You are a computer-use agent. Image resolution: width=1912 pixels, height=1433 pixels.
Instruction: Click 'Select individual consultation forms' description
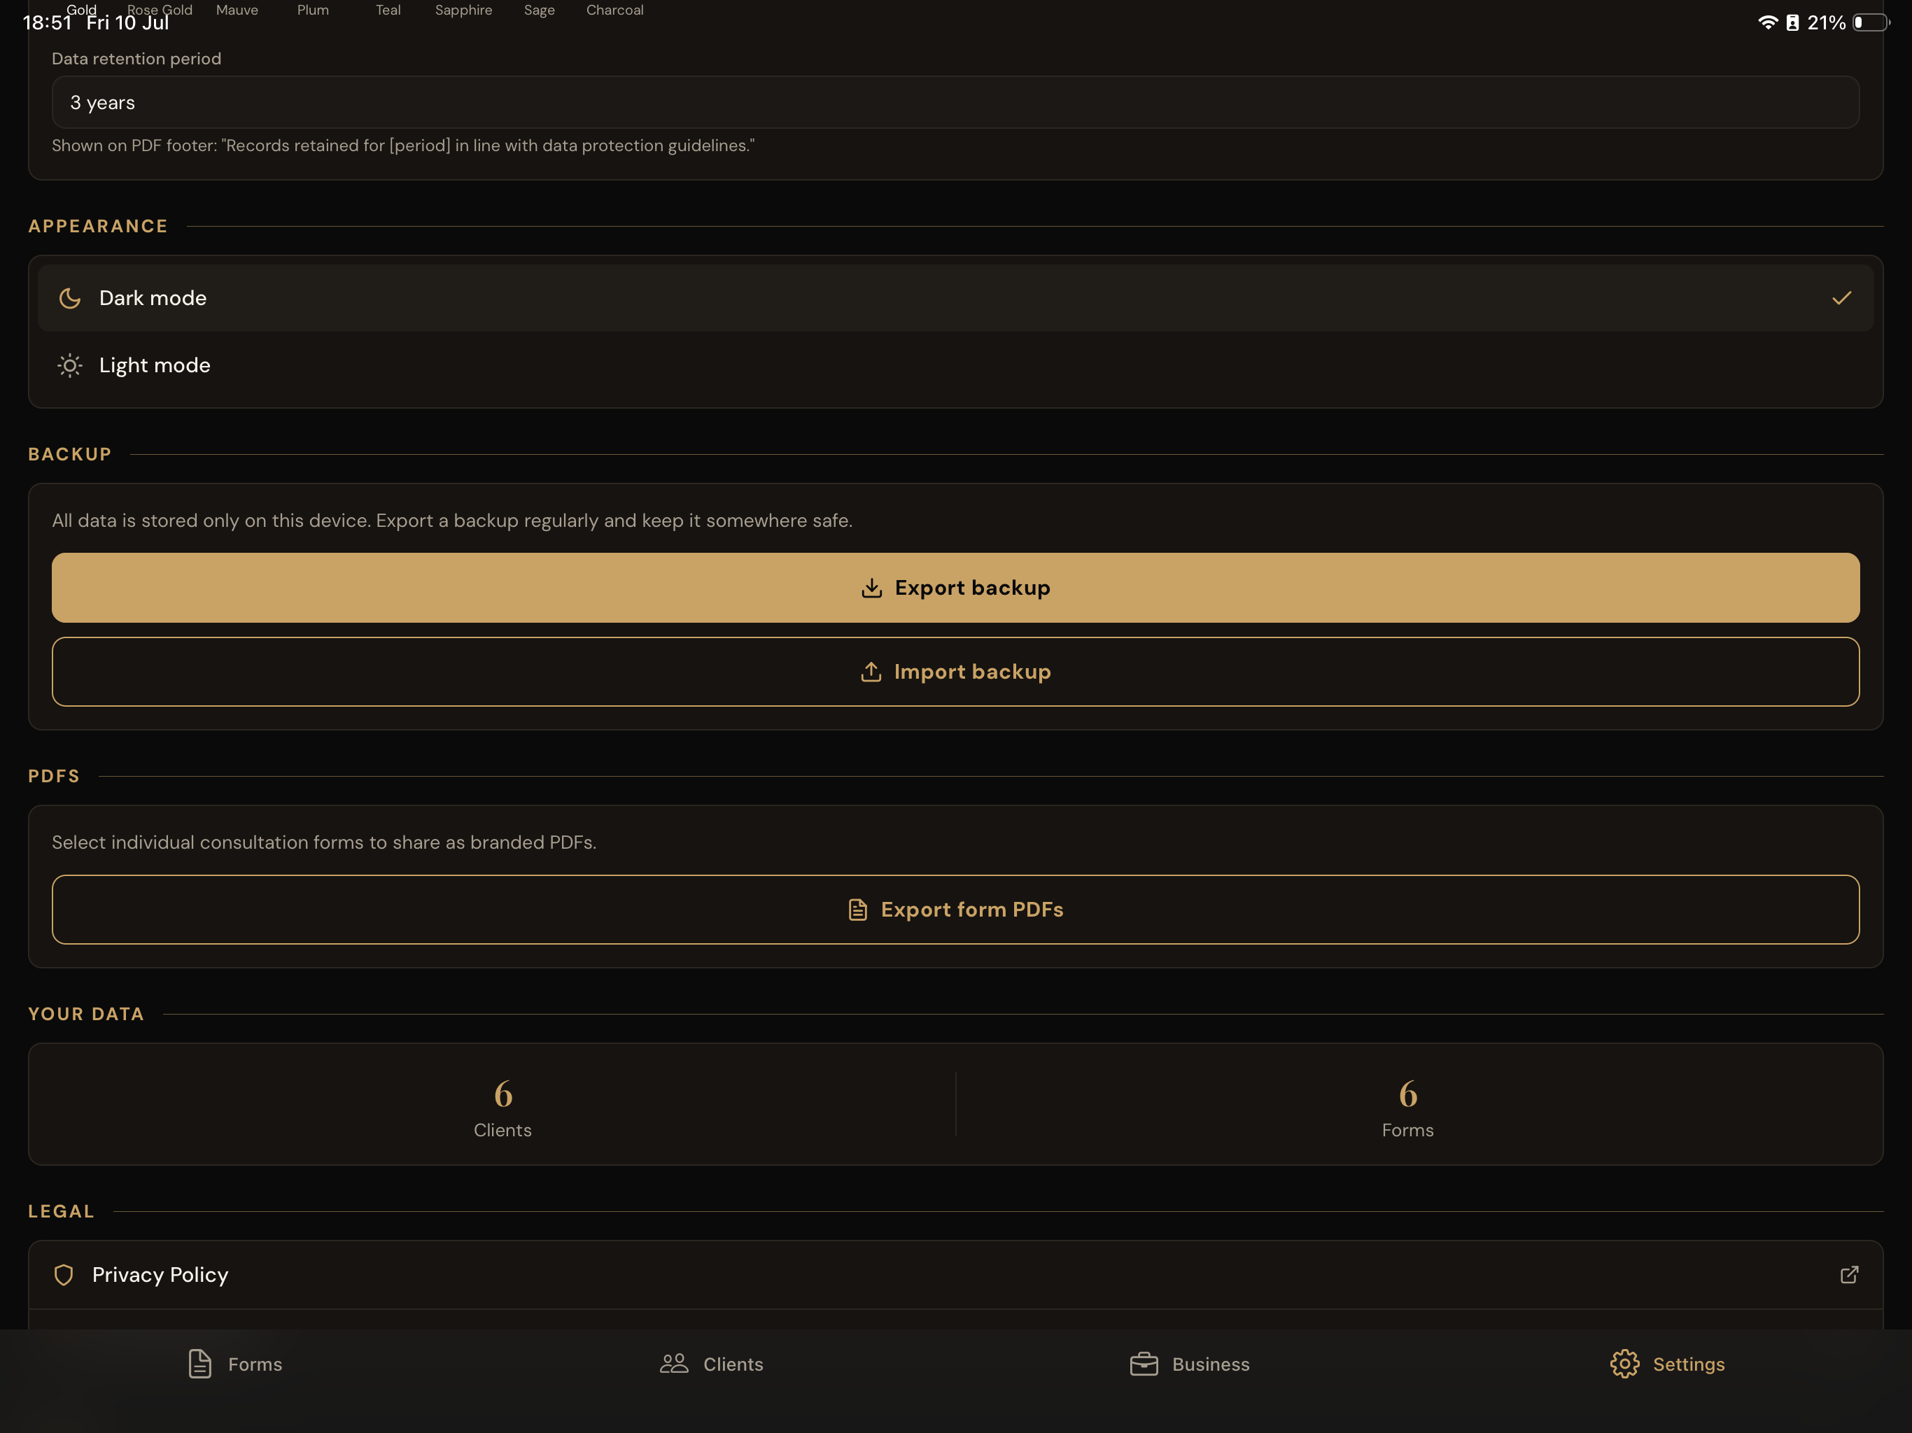click(324, 842)
